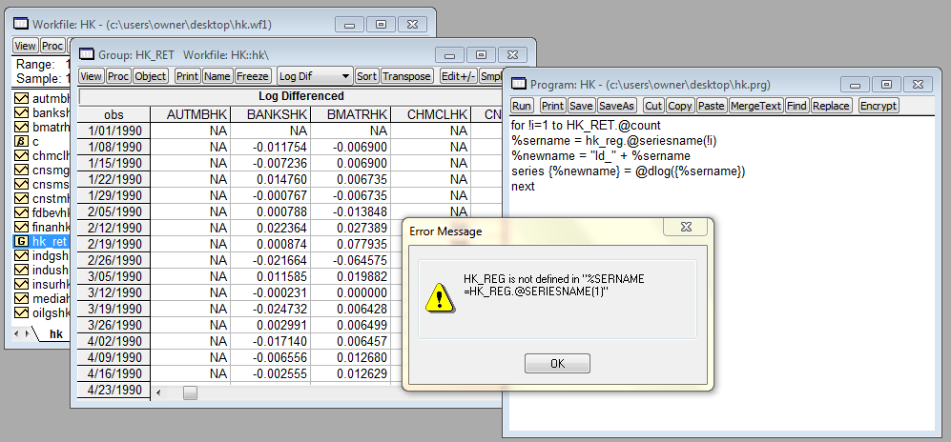951x442 pixels.
Task: Click Name in the Group toolbar
Action: coord(217,76)
